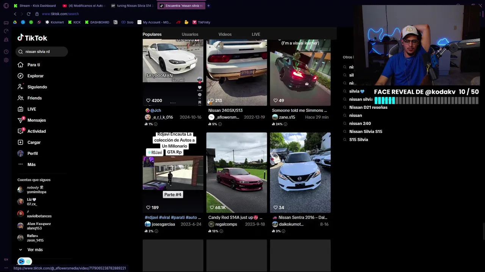Viewport: 485px width, 272px height.
Task: Open the Notion bookmark icon
Action: [116, 22]
